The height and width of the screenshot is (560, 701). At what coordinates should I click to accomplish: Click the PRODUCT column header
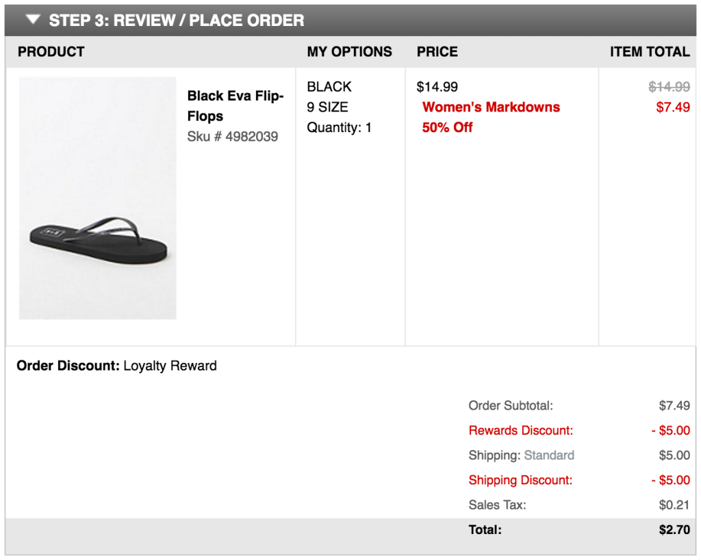click(x=51, y=52)
